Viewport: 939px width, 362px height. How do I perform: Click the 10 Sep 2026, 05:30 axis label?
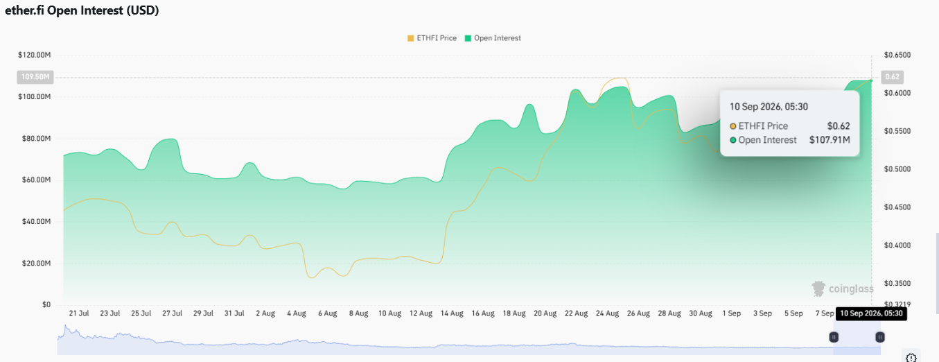point(871,313)
